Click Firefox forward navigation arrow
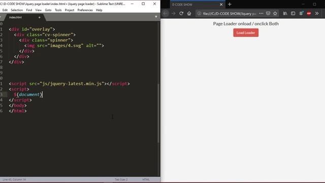Screen dimensions: 325x183 173,14
